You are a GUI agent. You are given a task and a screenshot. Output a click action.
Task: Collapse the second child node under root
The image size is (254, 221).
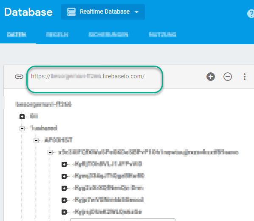pos(22,129)
